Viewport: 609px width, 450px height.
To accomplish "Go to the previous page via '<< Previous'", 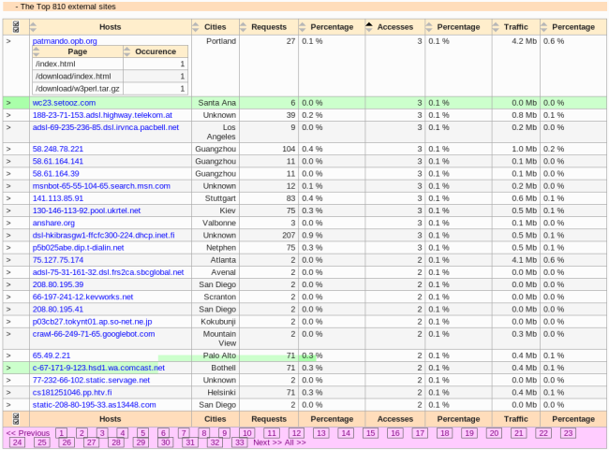I will 28,433.
